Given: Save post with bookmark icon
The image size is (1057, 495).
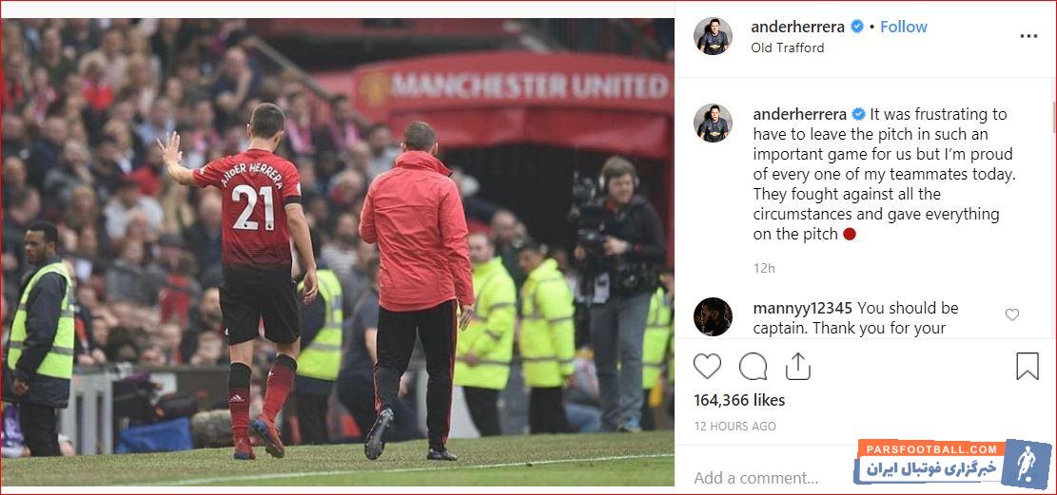Looking at the screenshot, I should [x=1028, y=367].
